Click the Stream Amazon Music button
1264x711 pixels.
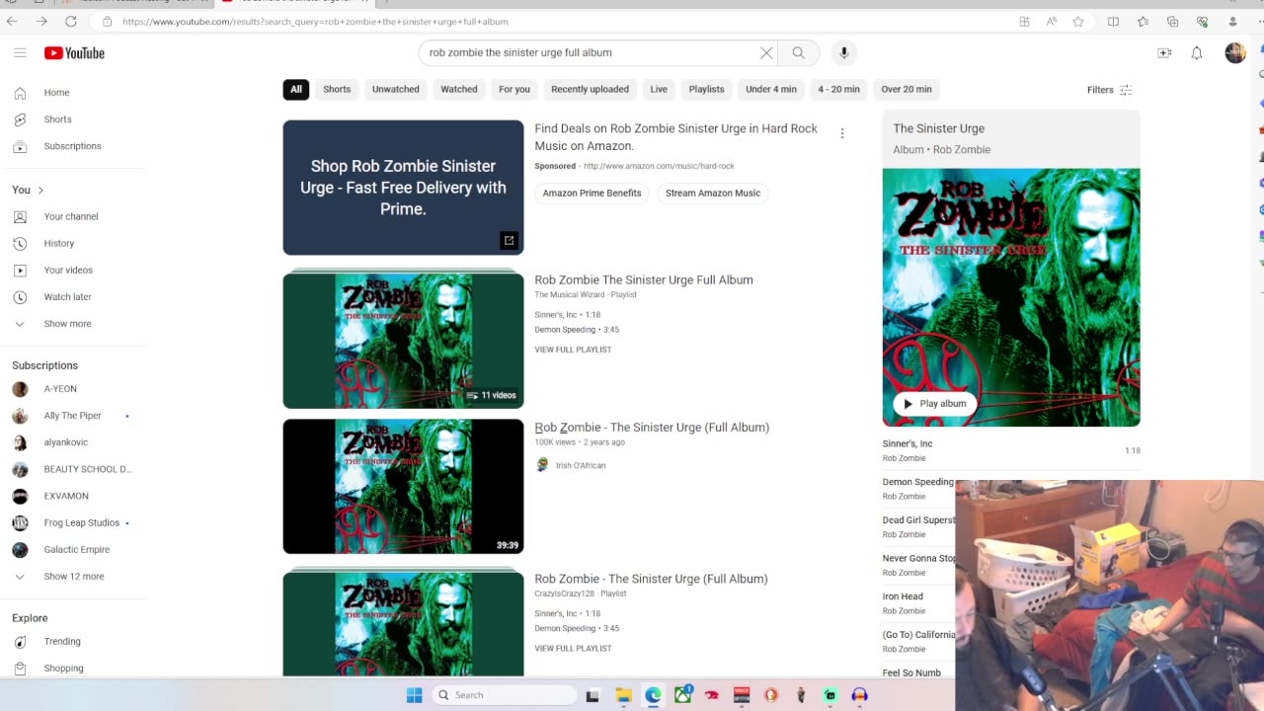(x=713, y=194)
